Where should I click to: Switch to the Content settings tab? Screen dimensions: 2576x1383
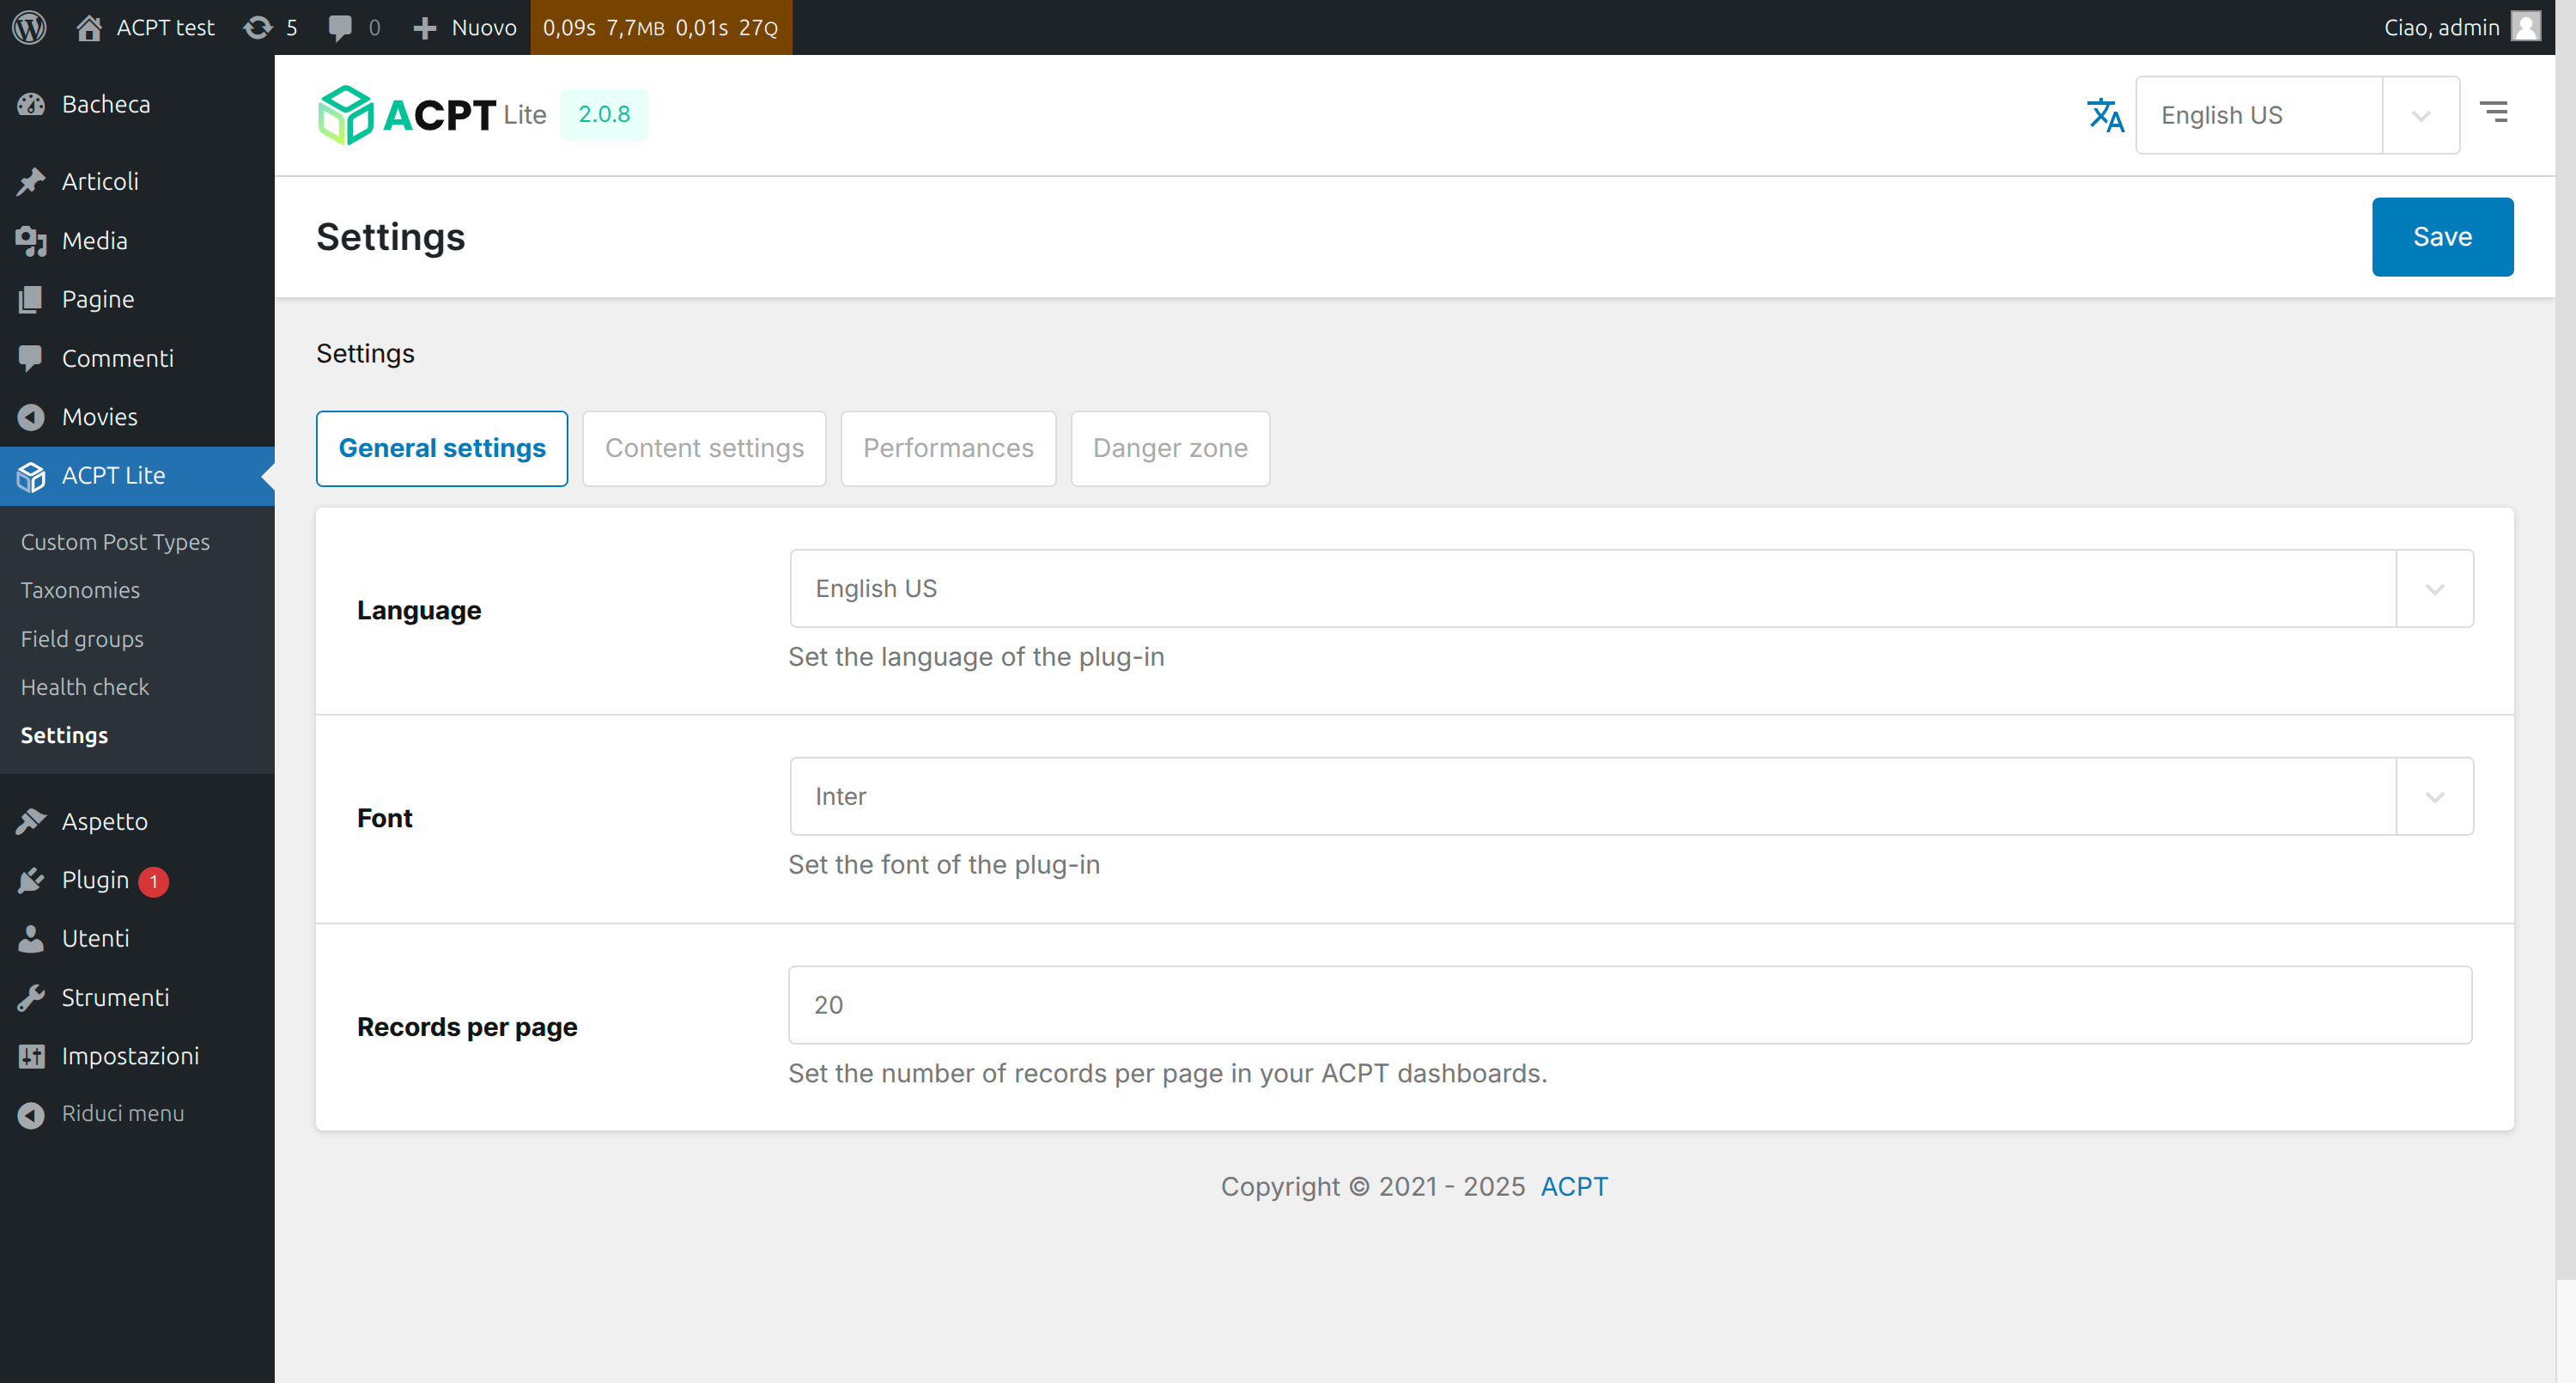click(x=704, y=448)
